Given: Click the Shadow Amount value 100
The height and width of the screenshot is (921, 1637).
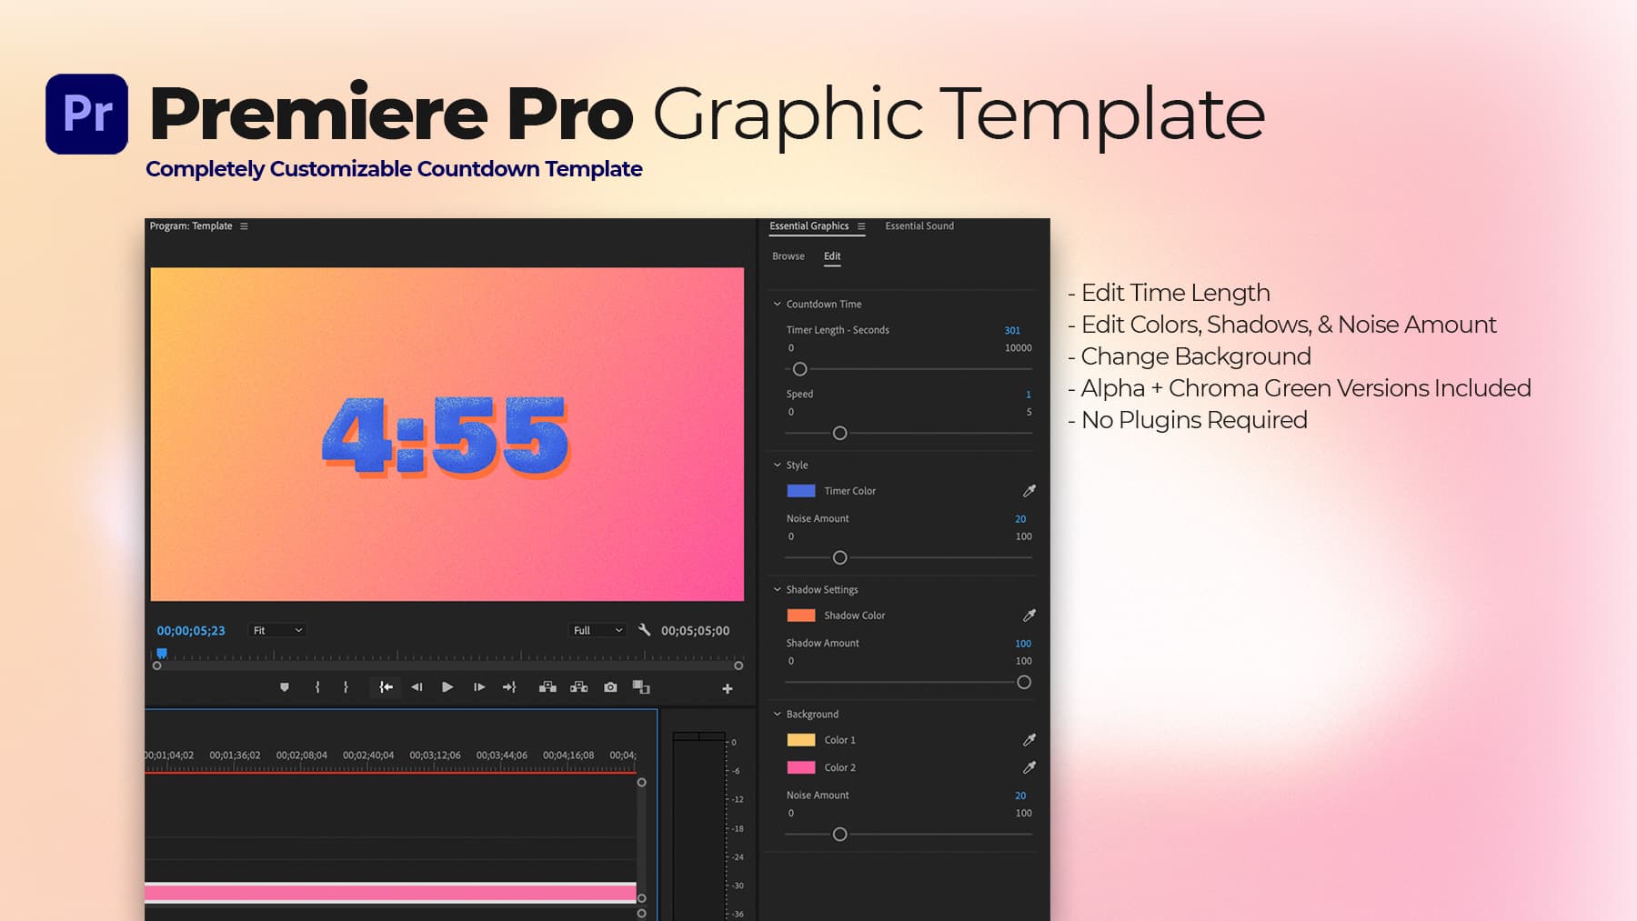Looking at the screenshot, I should [1023, 644].
